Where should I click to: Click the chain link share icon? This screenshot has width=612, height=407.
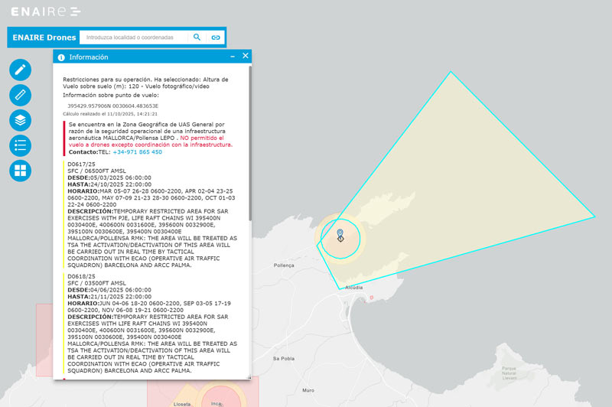click(216, 37)
